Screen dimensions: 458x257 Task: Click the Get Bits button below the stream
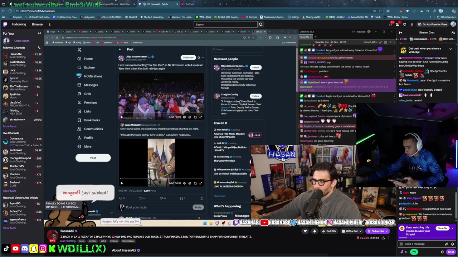pyautogui.click(x=329, y=231)
